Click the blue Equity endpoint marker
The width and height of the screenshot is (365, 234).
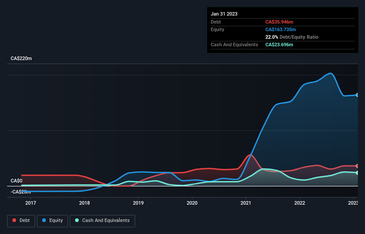(x=357, y=95)
